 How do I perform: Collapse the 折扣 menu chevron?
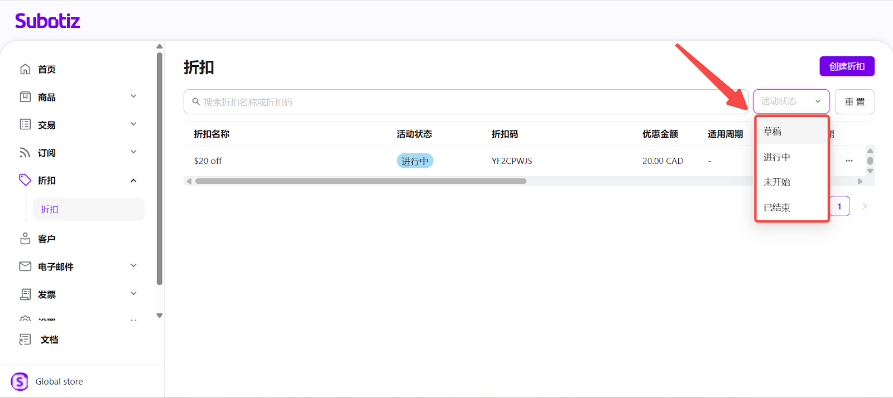point(133,181)
